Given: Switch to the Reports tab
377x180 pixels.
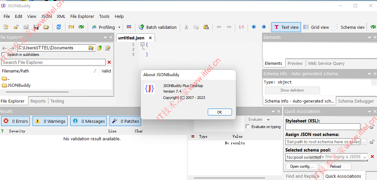Looking at the screenshot, I should (x=38, y=101).
